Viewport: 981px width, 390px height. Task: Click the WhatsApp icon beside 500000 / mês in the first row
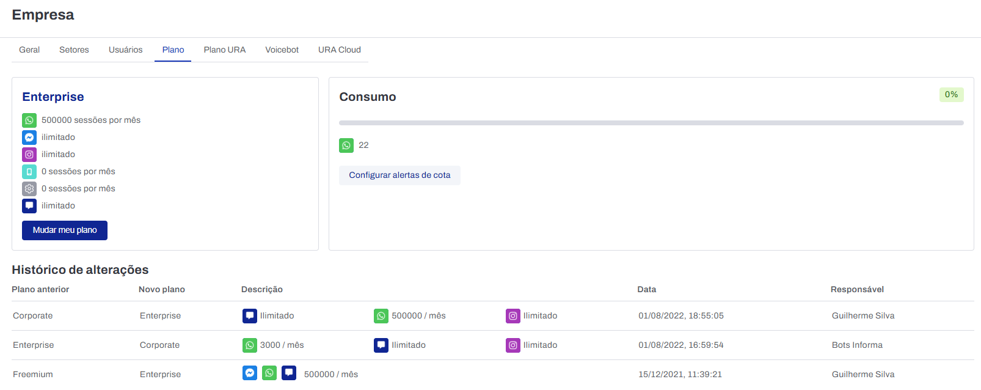pos(381,316)
